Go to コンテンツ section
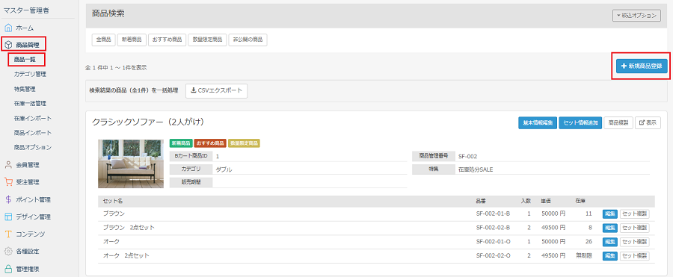This screenshot has width=673, height=277. (31, 234)
